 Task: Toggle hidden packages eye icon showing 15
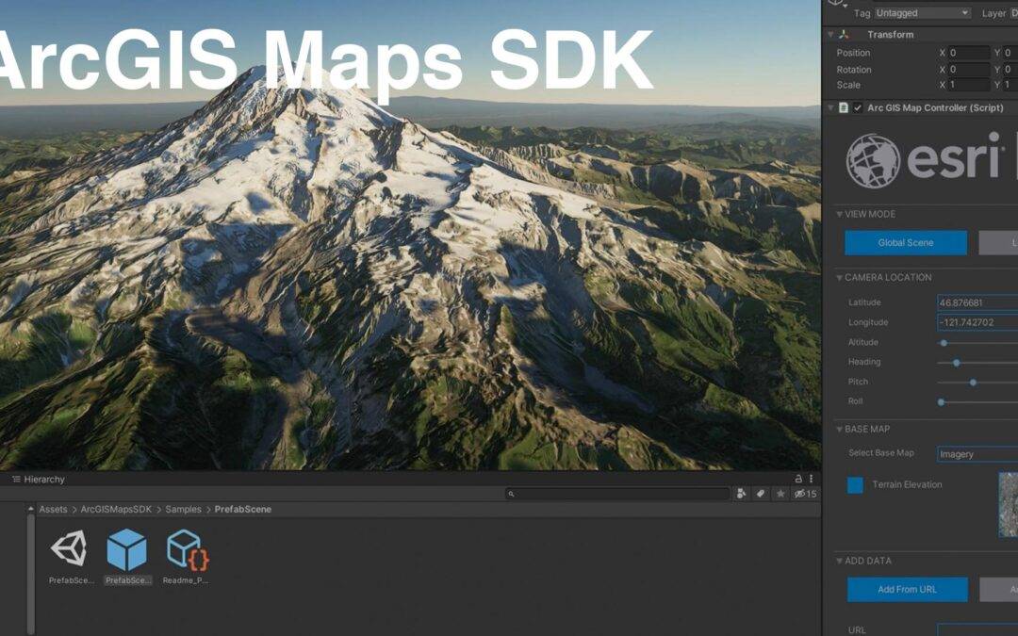click(x=806, y=494)
